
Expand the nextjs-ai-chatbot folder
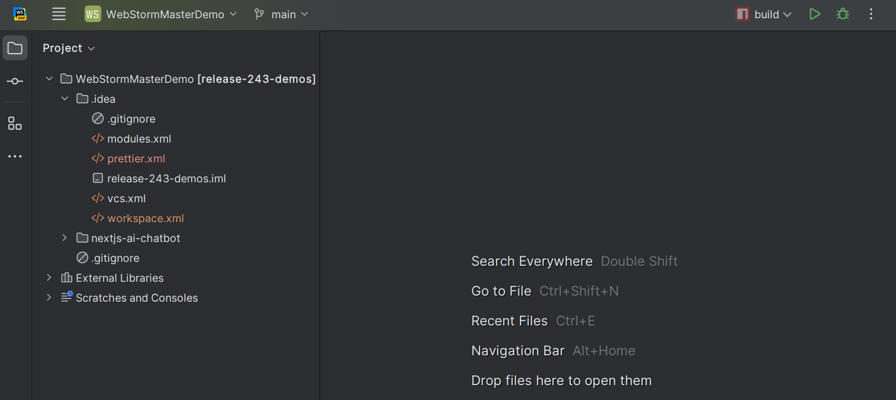click(65, 238)
